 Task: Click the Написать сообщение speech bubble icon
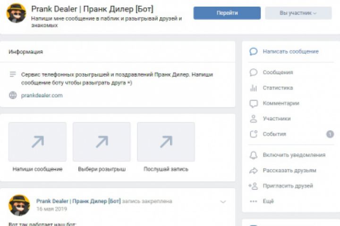[x=253, y=51]
